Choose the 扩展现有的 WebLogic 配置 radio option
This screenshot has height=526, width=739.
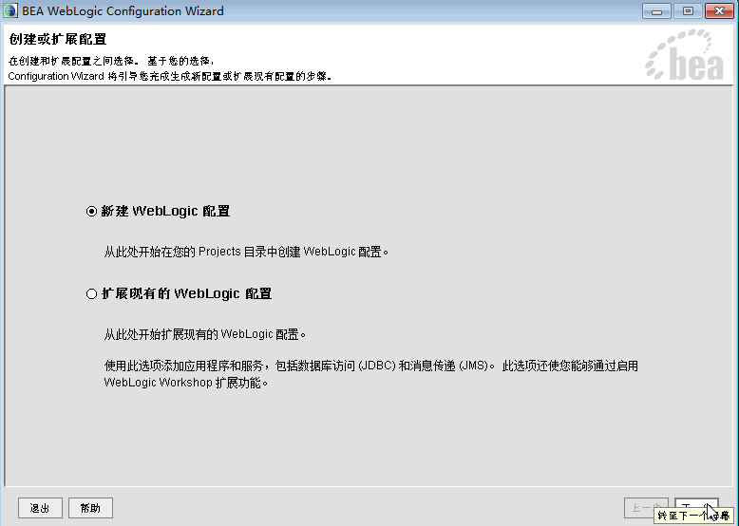click(x=91, y=294)
